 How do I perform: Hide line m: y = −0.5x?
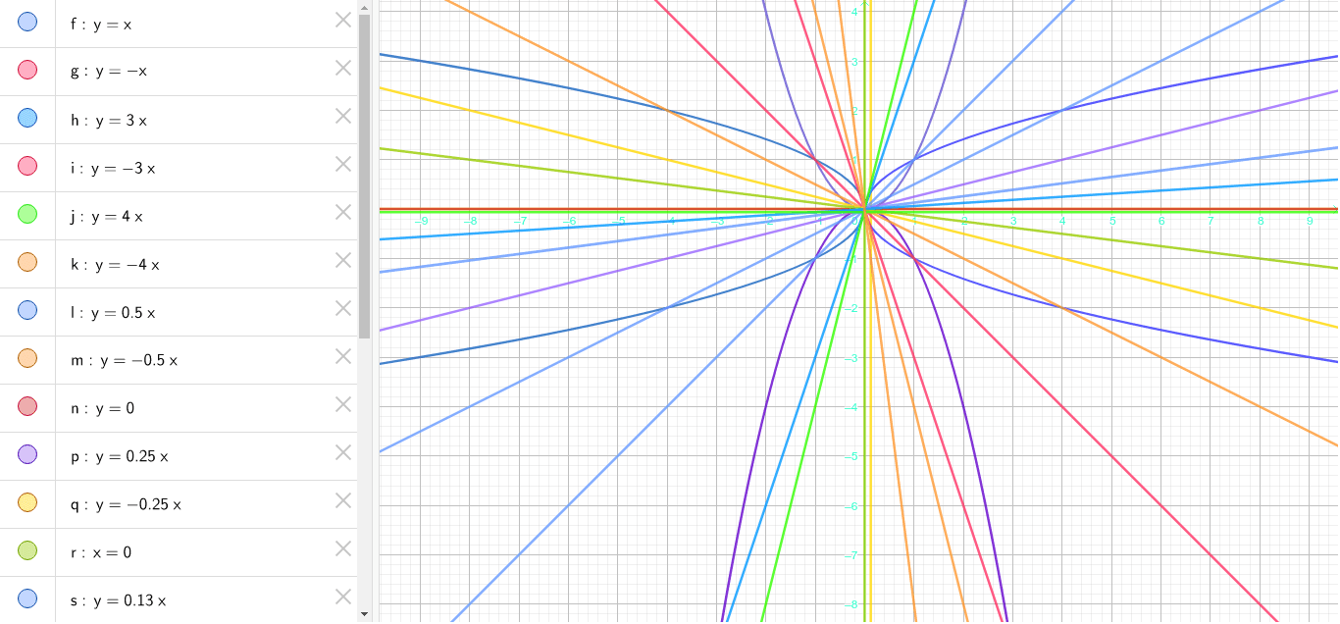27,358
